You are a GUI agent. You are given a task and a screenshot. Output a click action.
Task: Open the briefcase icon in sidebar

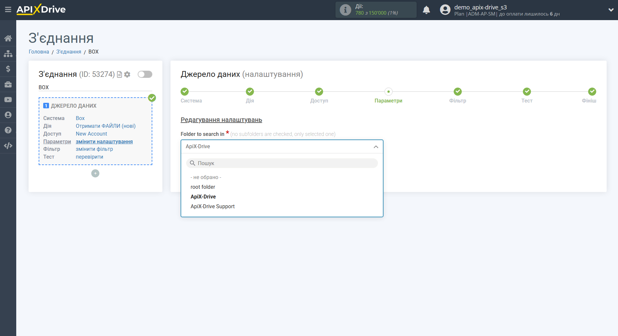pos(8,84)
